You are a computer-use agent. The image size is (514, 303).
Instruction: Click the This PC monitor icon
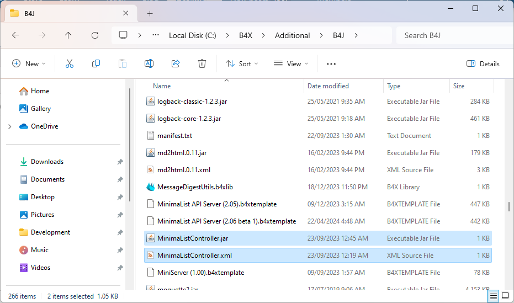pyautogui.click(x=123, y=35)
